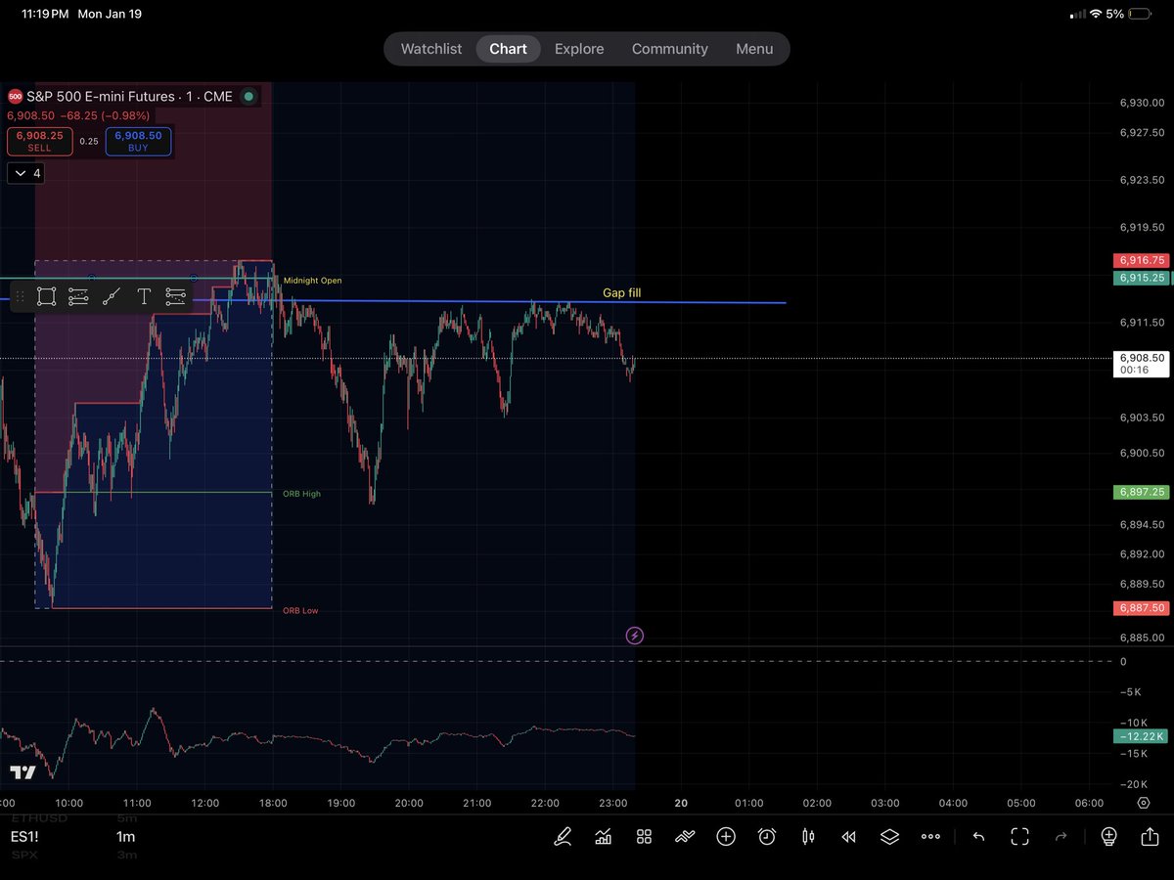The image size is (1174, 880).
Task: Click the red 6,916.75 price tag
Action: [x=1141, y=261]
